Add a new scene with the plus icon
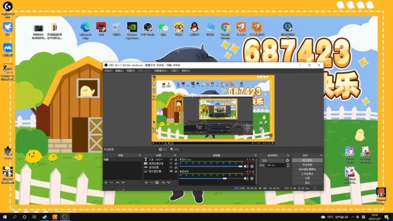393x221 pixels. tap(106, 183)
